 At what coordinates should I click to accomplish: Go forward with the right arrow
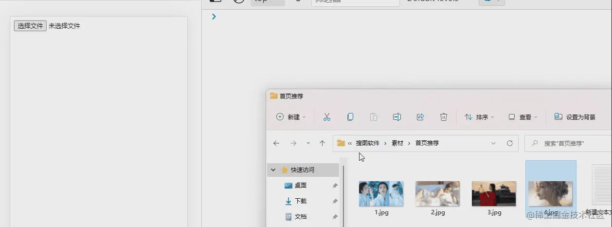(293, 143)
